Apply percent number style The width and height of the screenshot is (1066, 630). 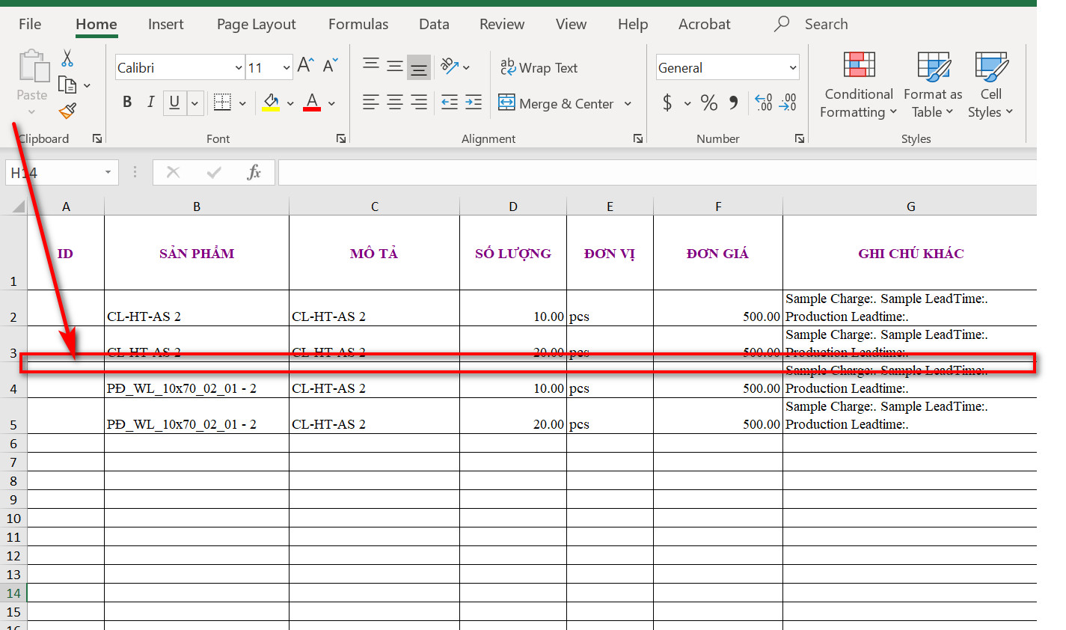click(x=708, y=103)
